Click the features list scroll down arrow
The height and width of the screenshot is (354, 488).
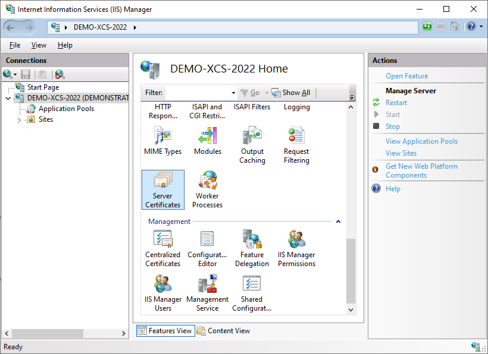tap(351, 310)
